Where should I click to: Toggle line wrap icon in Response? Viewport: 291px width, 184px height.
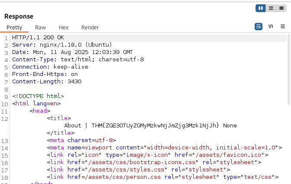[258, 26]
